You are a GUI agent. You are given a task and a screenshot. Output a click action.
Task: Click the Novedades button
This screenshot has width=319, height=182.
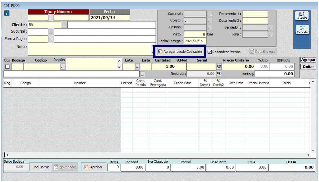[66, 167]
